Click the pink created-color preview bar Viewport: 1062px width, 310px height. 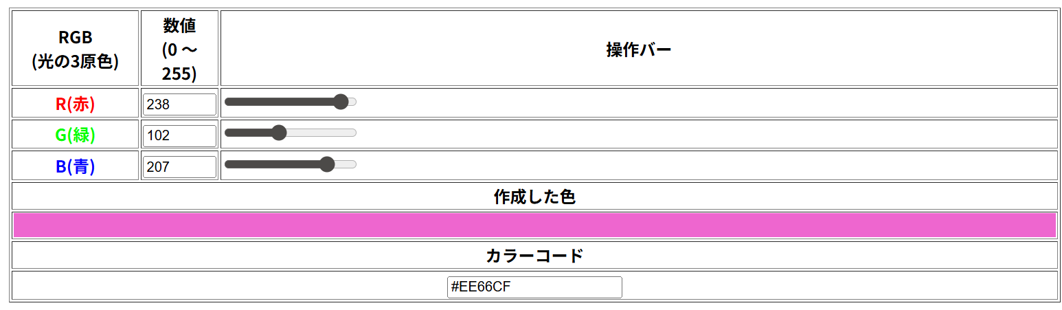[534, 225]
